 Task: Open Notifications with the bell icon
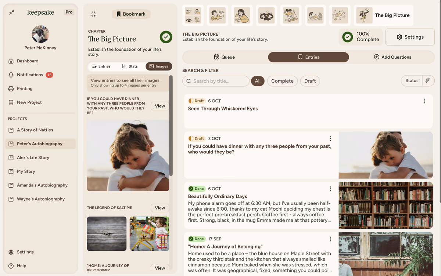[11, 75]
